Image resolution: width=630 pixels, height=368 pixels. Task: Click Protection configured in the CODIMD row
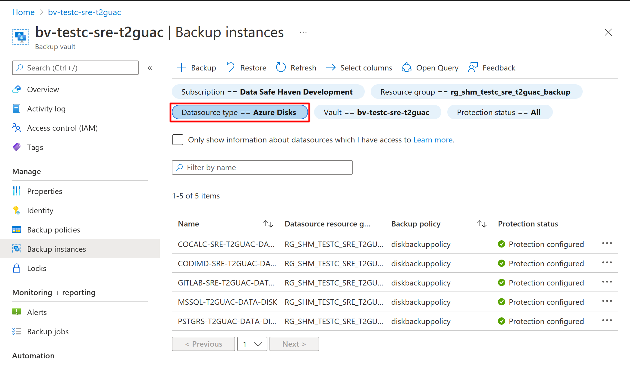click(546, 264)
